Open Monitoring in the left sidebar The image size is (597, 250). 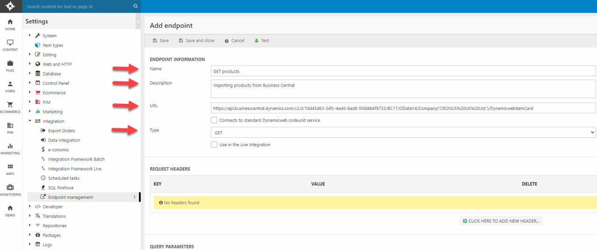tap(10, 189)
